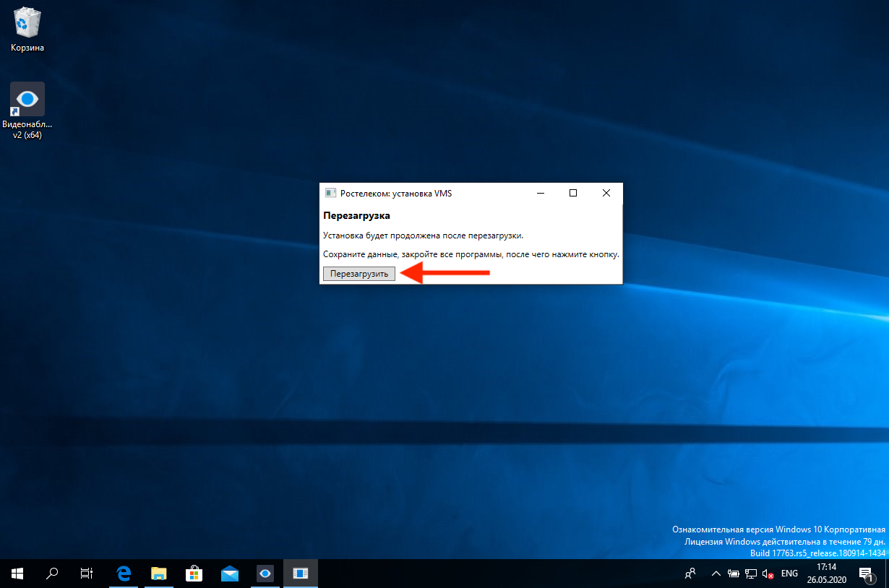
Task: Click the battery power tray icon
Action: coord(734,574)
